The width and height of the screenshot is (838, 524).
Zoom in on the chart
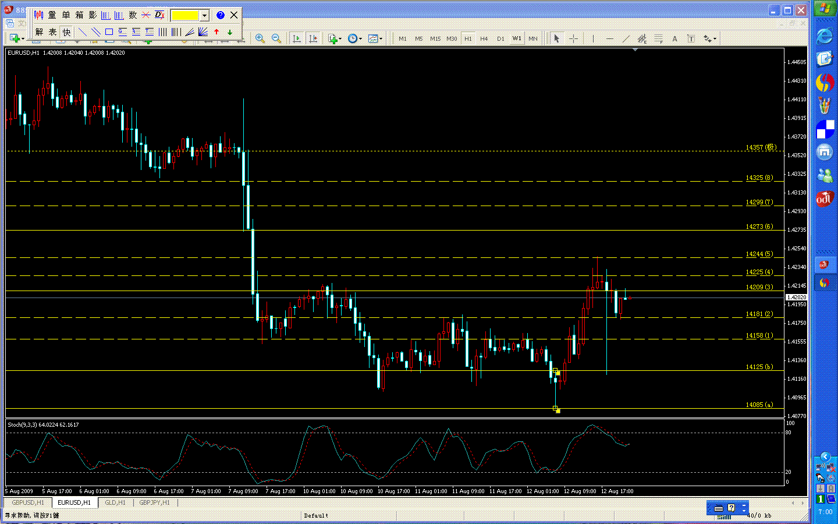[x=260, y=38]
